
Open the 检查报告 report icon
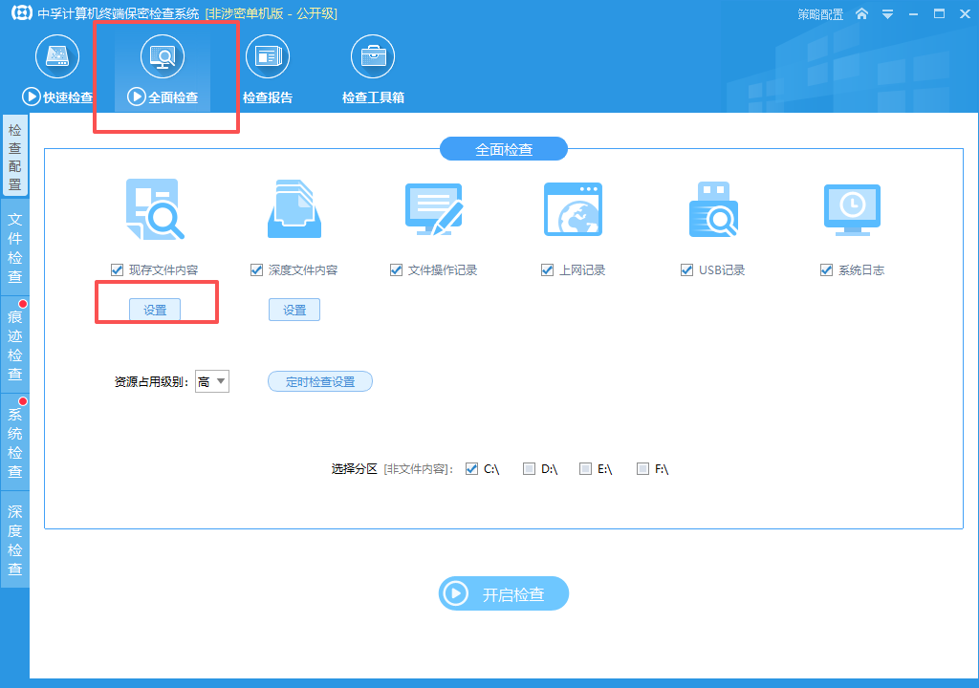[268, 56]
